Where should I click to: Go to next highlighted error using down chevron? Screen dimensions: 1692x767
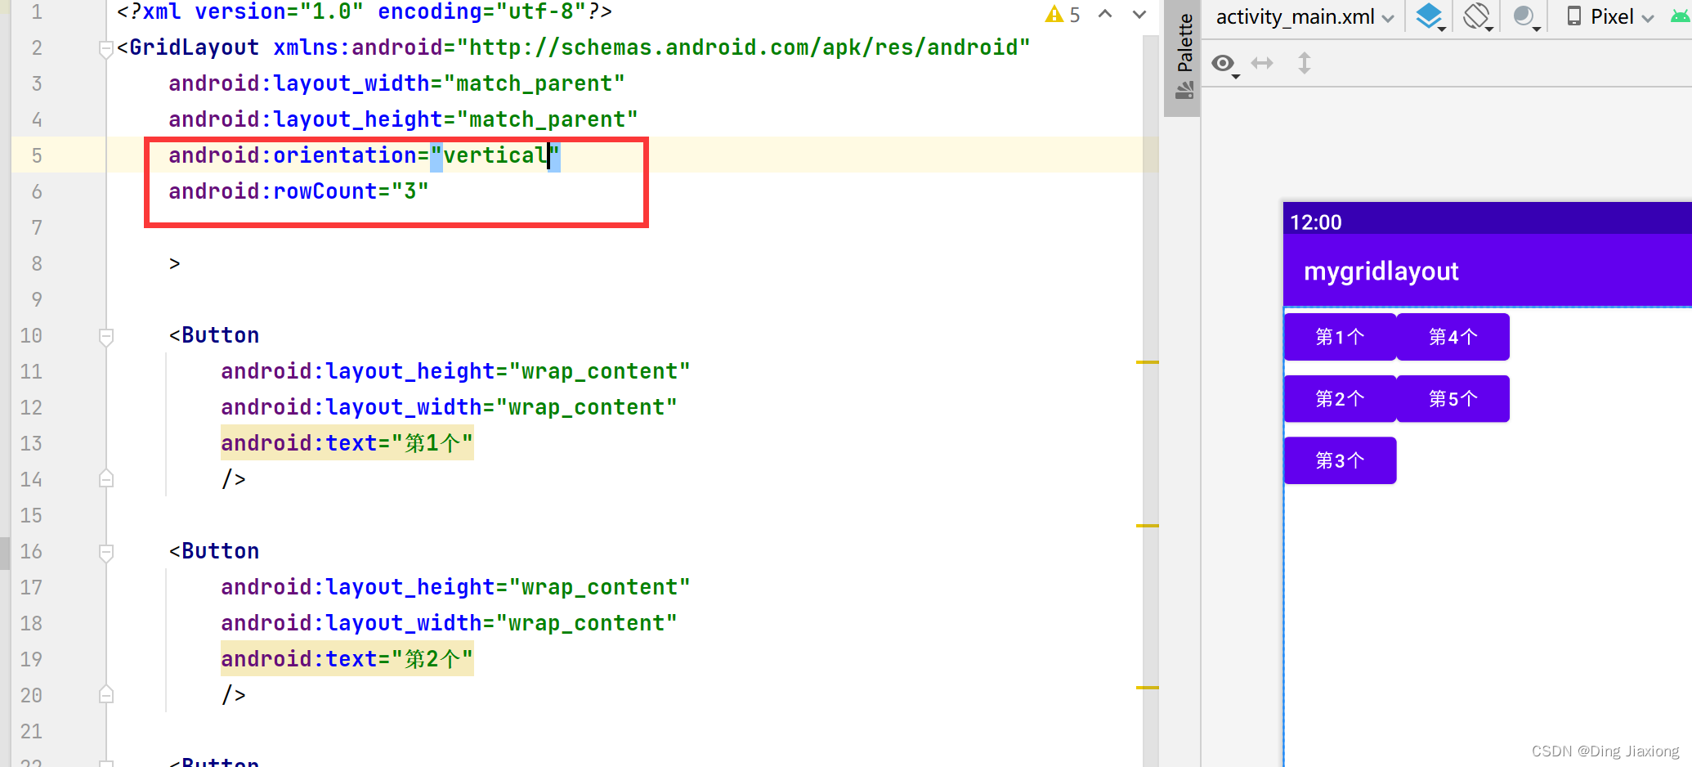(x=1139, y=14)
